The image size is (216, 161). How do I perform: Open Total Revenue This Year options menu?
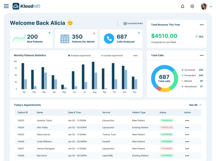point(202,25)
